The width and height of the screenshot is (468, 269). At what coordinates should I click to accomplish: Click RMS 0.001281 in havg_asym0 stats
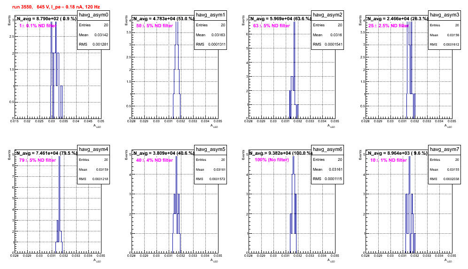[x=94, y=44]
